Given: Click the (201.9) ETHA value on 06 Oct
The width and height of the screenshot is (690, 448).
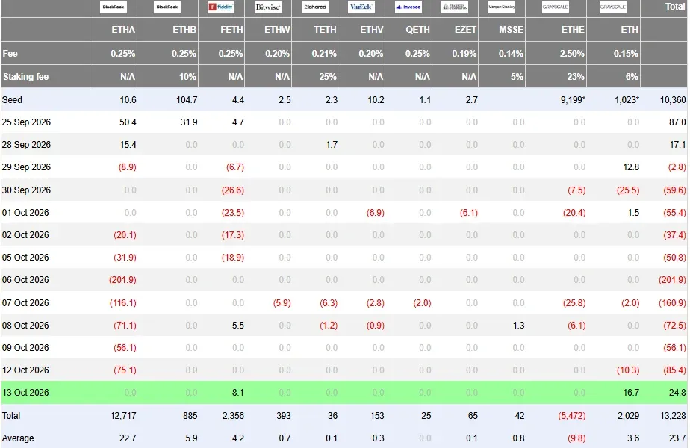Looking at the screenshot, I should click(x=122, y=280).
